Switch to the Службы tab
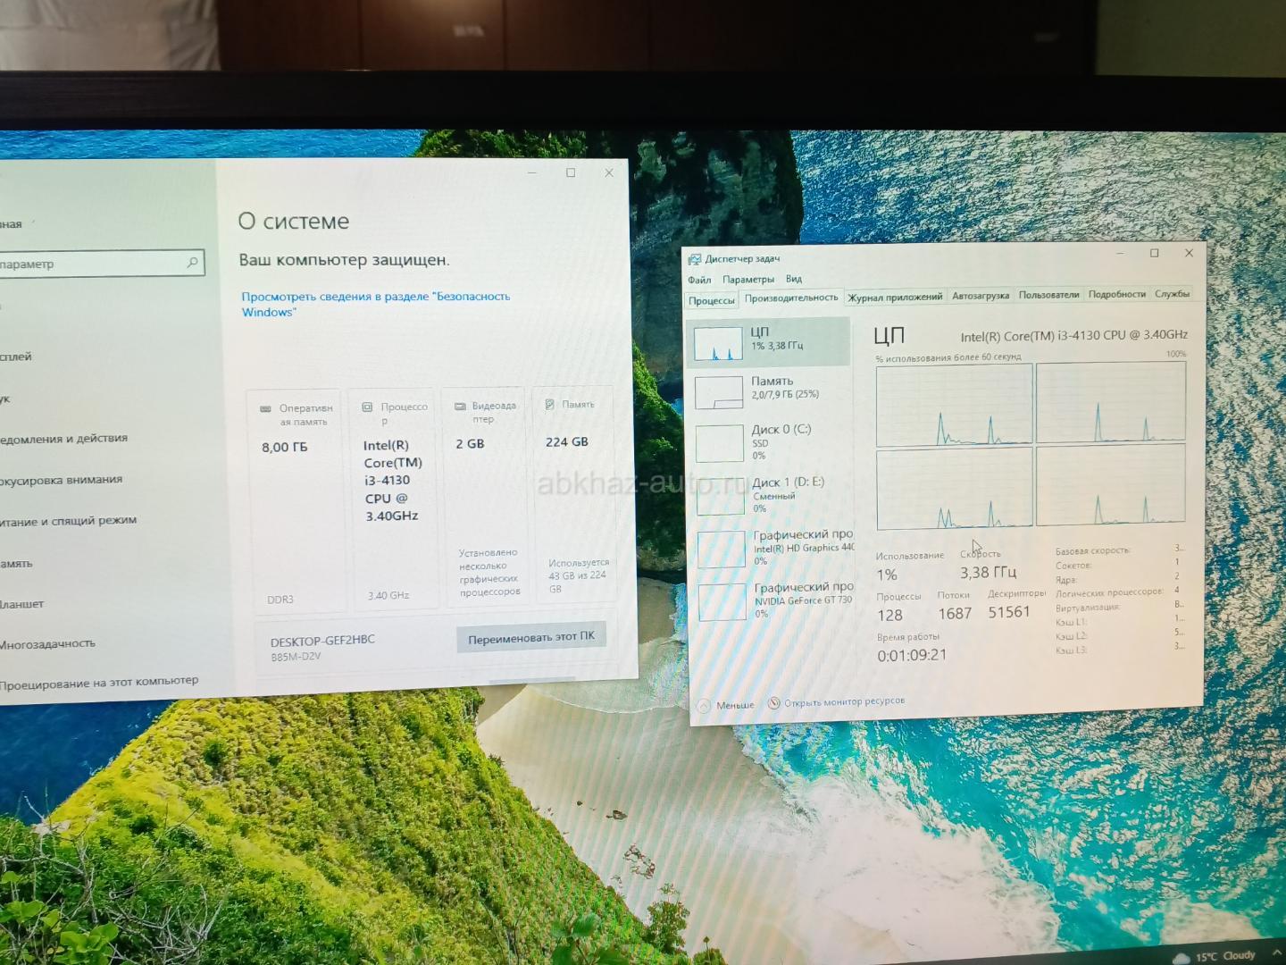Screen dimensions: 1286x965 pyautogui.click(x=1172, y=294)
